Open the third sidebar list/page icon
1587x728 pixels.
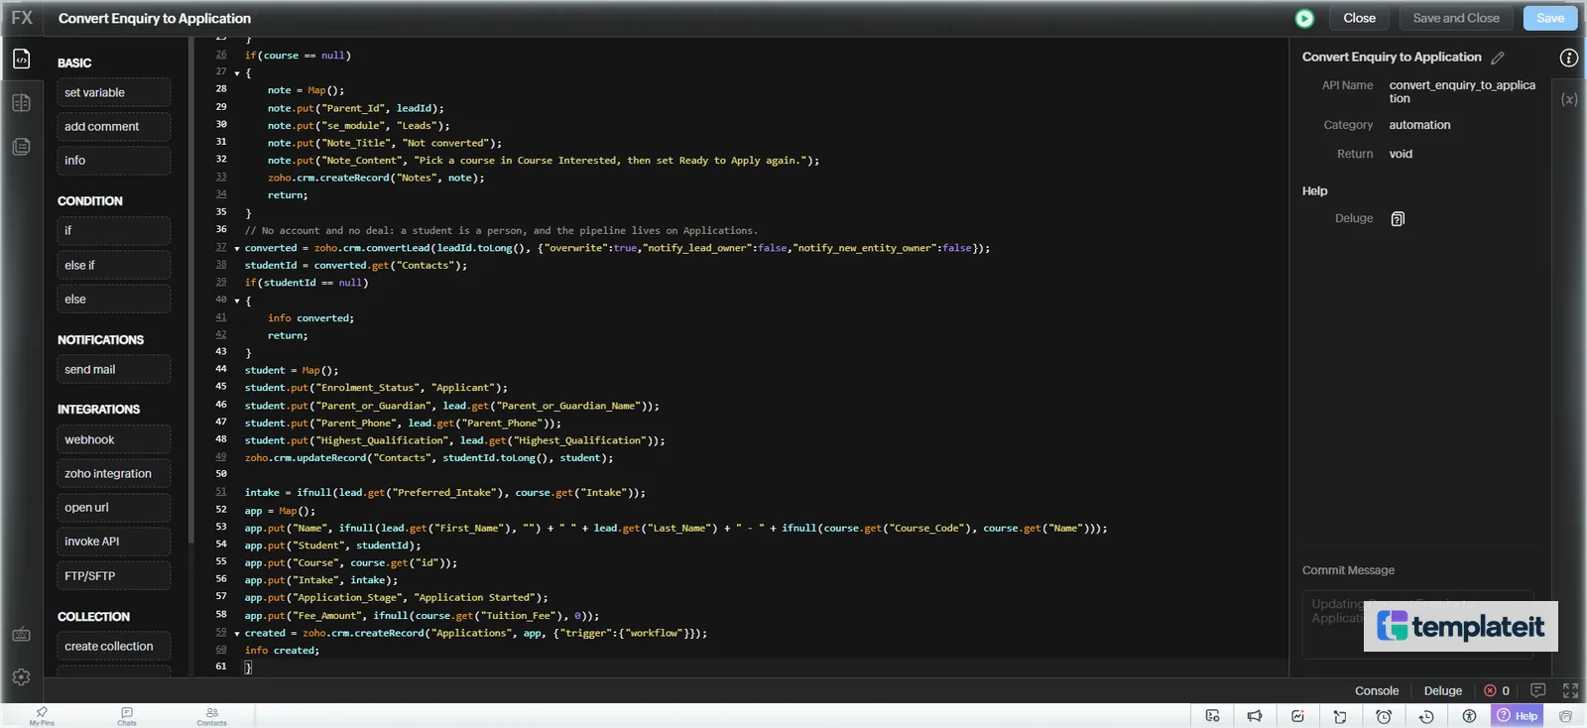pos(22,147)
